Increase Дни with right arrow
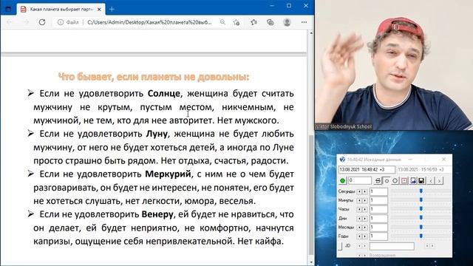This screenshot has height=266, width=473. tap(365, 219)
